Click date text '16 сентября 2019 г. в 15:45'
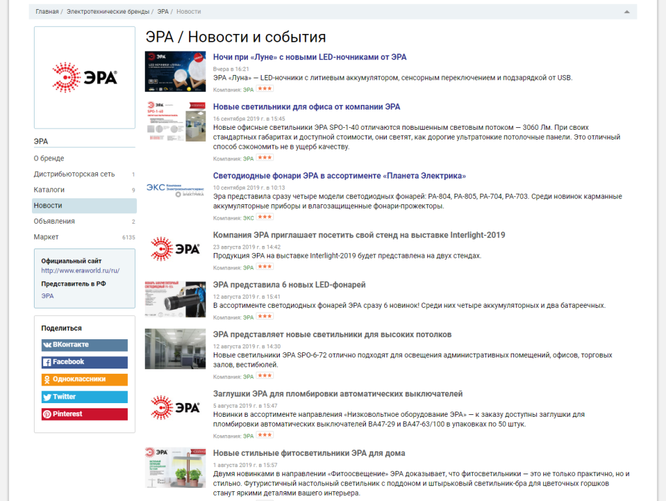 249,119
